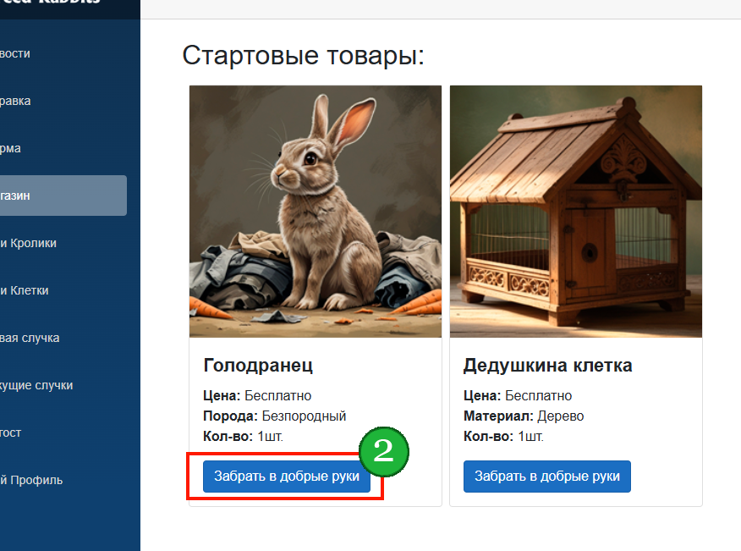This screenshot has width=741, height=551.
Task: Click the Стартовые товары heading
Action: (x=304, y=55)
